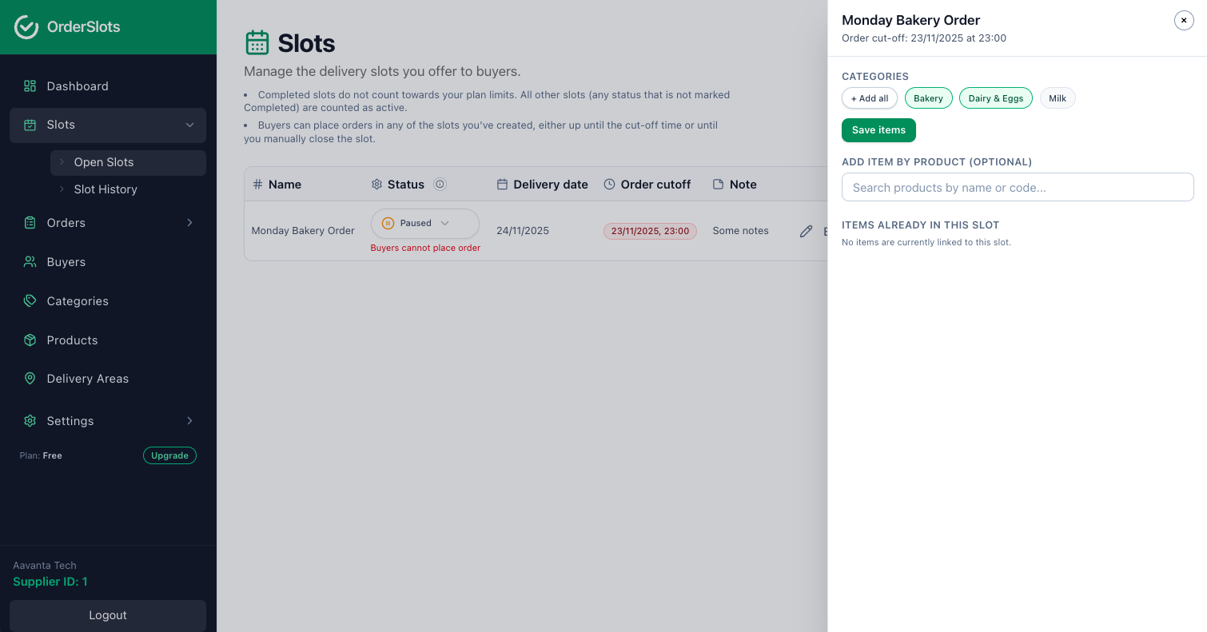The image size is (1207, 632).
Task: Enable the Milk category chip
Action: coord(1058,97)
